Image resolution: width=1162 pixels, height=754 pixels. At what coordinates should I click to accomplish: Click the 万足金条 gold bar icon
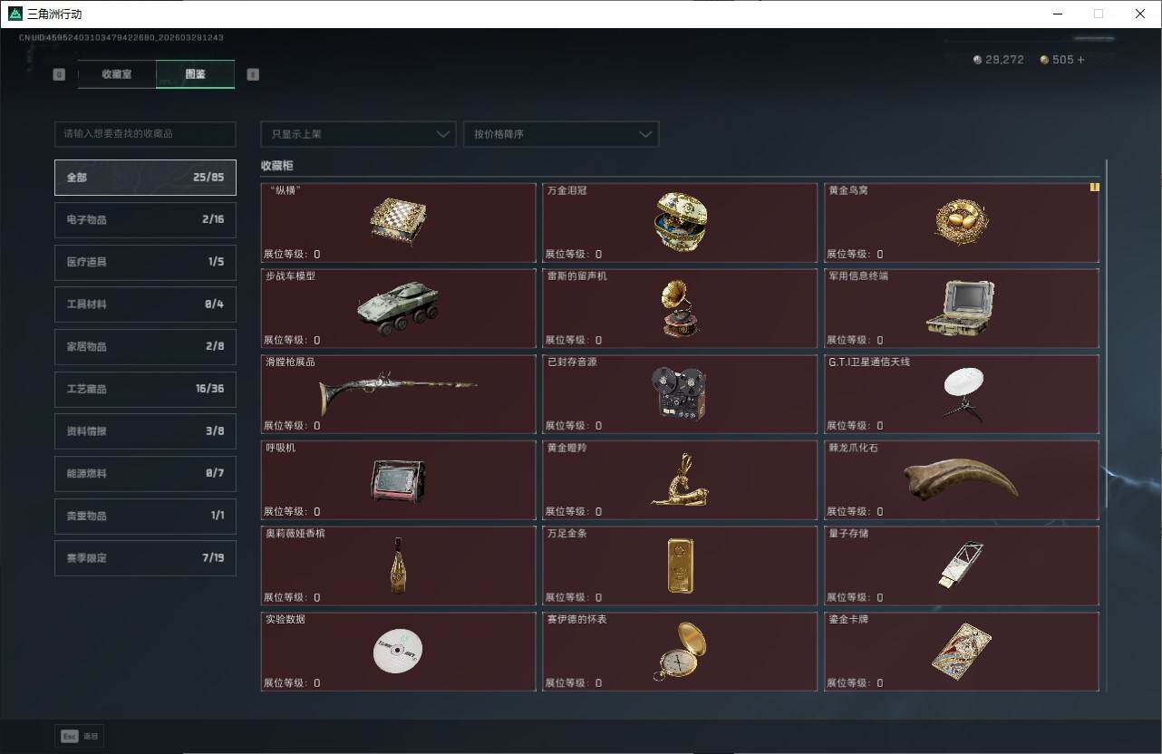tap(681, 565)
